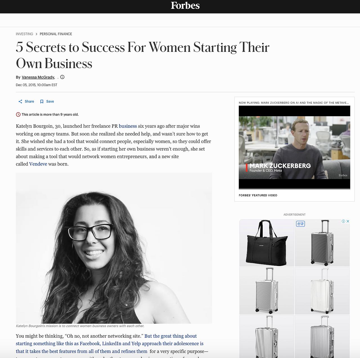Click the AdChoices info icon on ad

pos(343,221)
